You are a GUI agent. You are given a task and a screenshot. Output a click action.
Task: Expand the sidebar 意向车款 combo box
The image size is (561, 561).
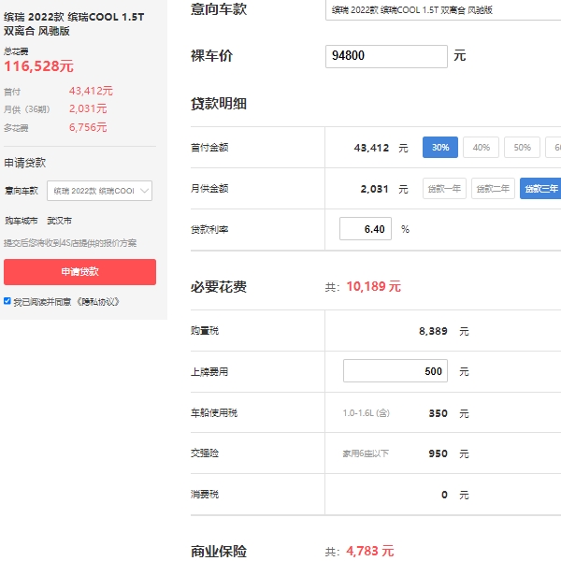click(99, 191)
